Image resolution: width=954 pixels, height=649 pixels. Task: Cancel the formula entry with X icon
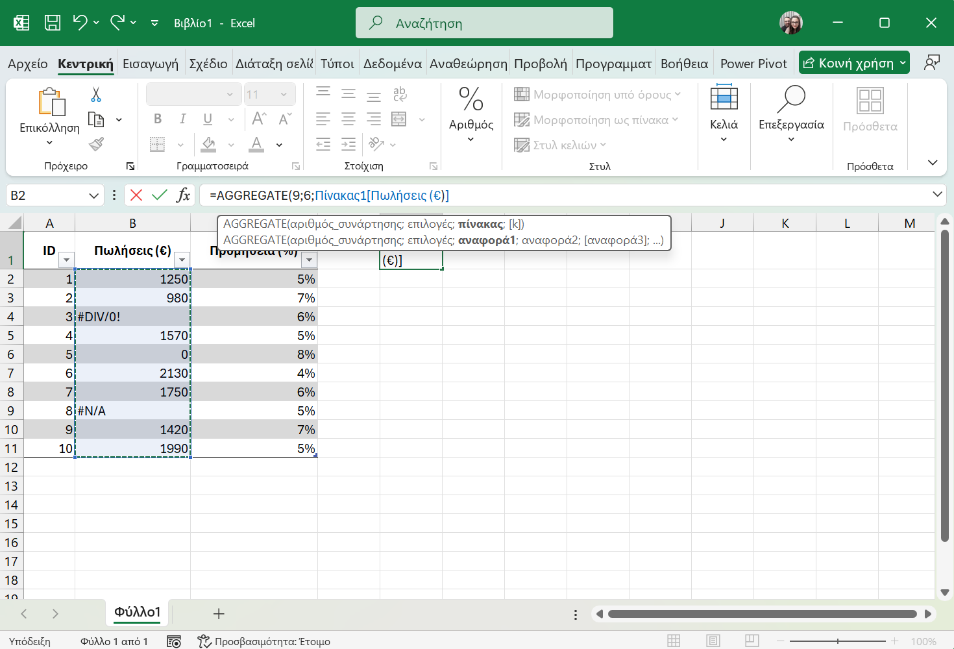point(136,195)
